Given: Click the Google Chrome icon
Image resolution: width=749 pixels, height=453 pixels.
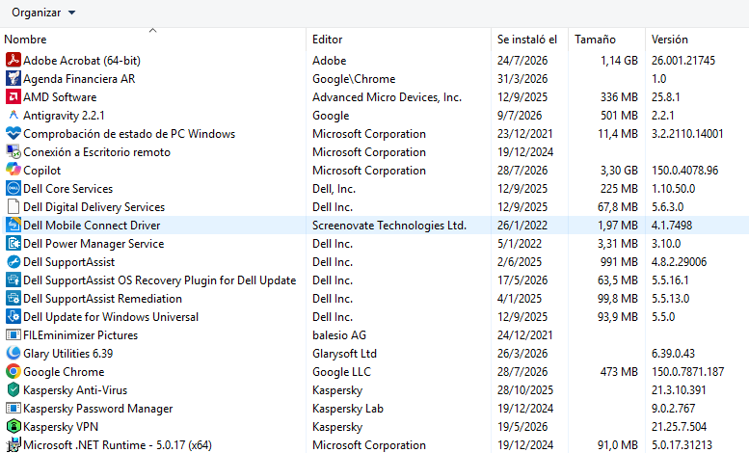Looking at the screenshot, I should [x=13, y=372].
